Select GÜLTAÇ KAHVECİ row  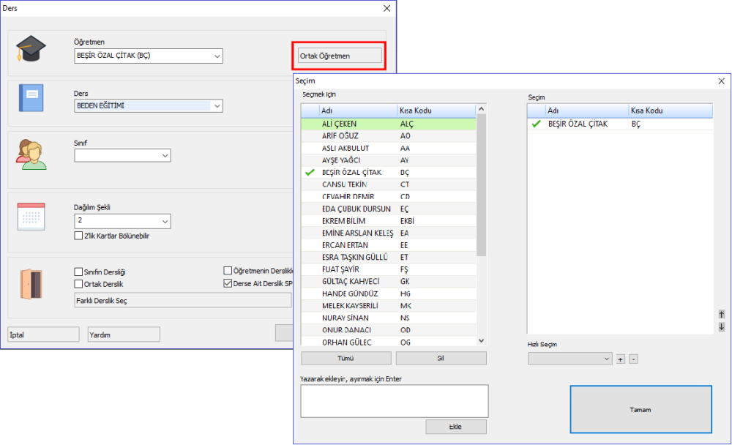389,282
